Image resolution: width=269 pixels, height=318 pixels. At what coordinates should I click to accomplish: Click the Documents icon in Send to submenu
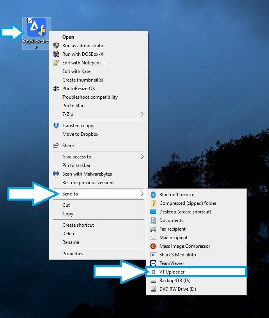click(153, 220)
